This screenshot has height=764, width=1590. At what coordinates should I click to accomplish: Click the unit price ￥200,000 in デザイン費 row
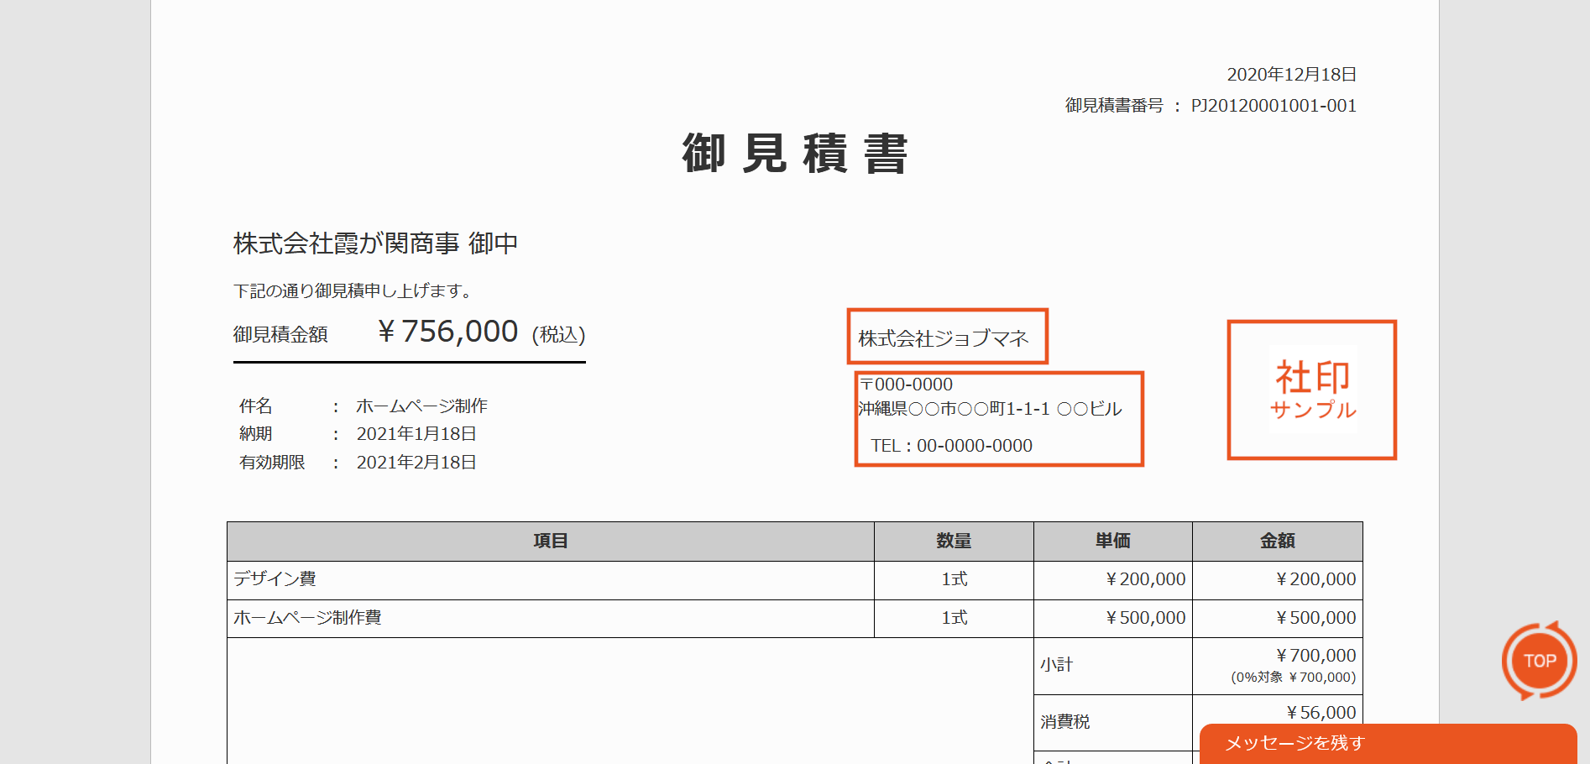[1145, 579]
